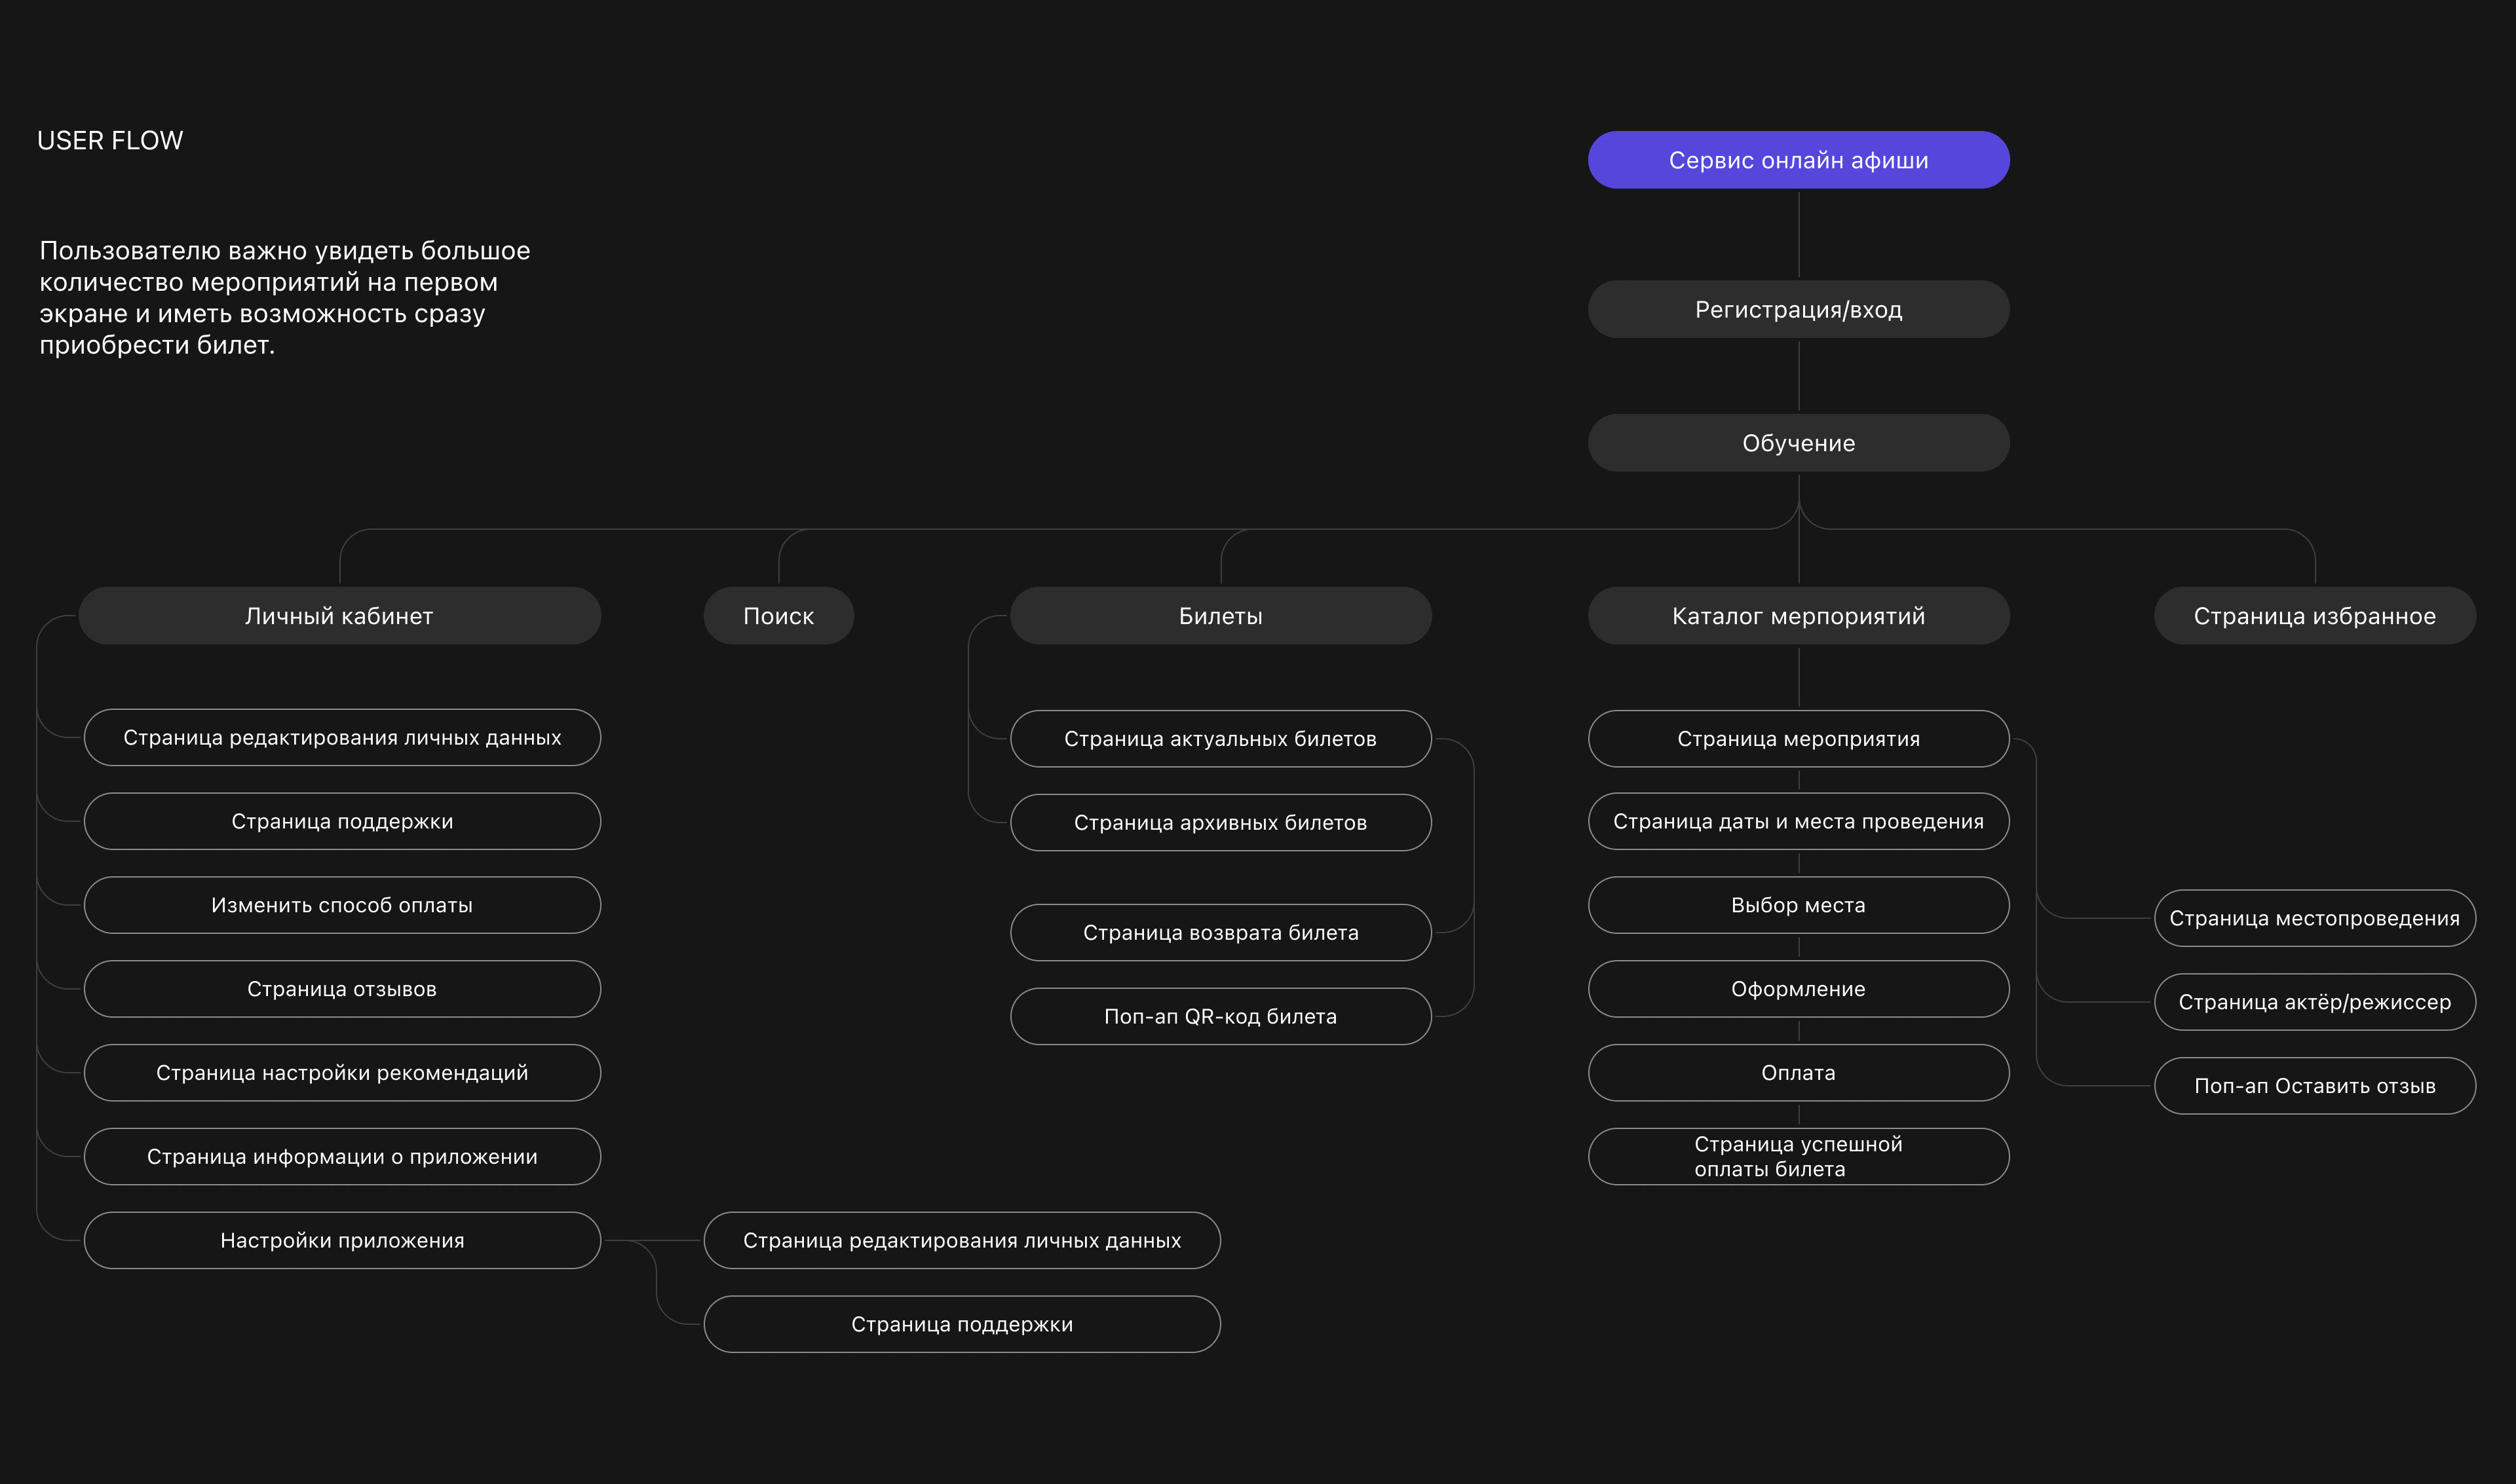This screenshot has height=1484, width=2516.
Task: Open the Обучение step
Action: [1798, 442]
